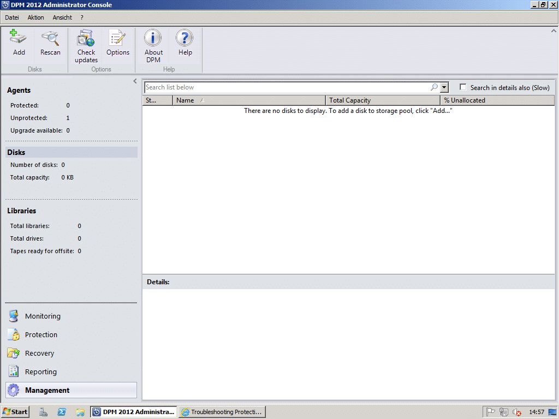Viewport: 559px width, 419px height.
Task: Sort by the Total Capacity column
Action: (383, 100)
